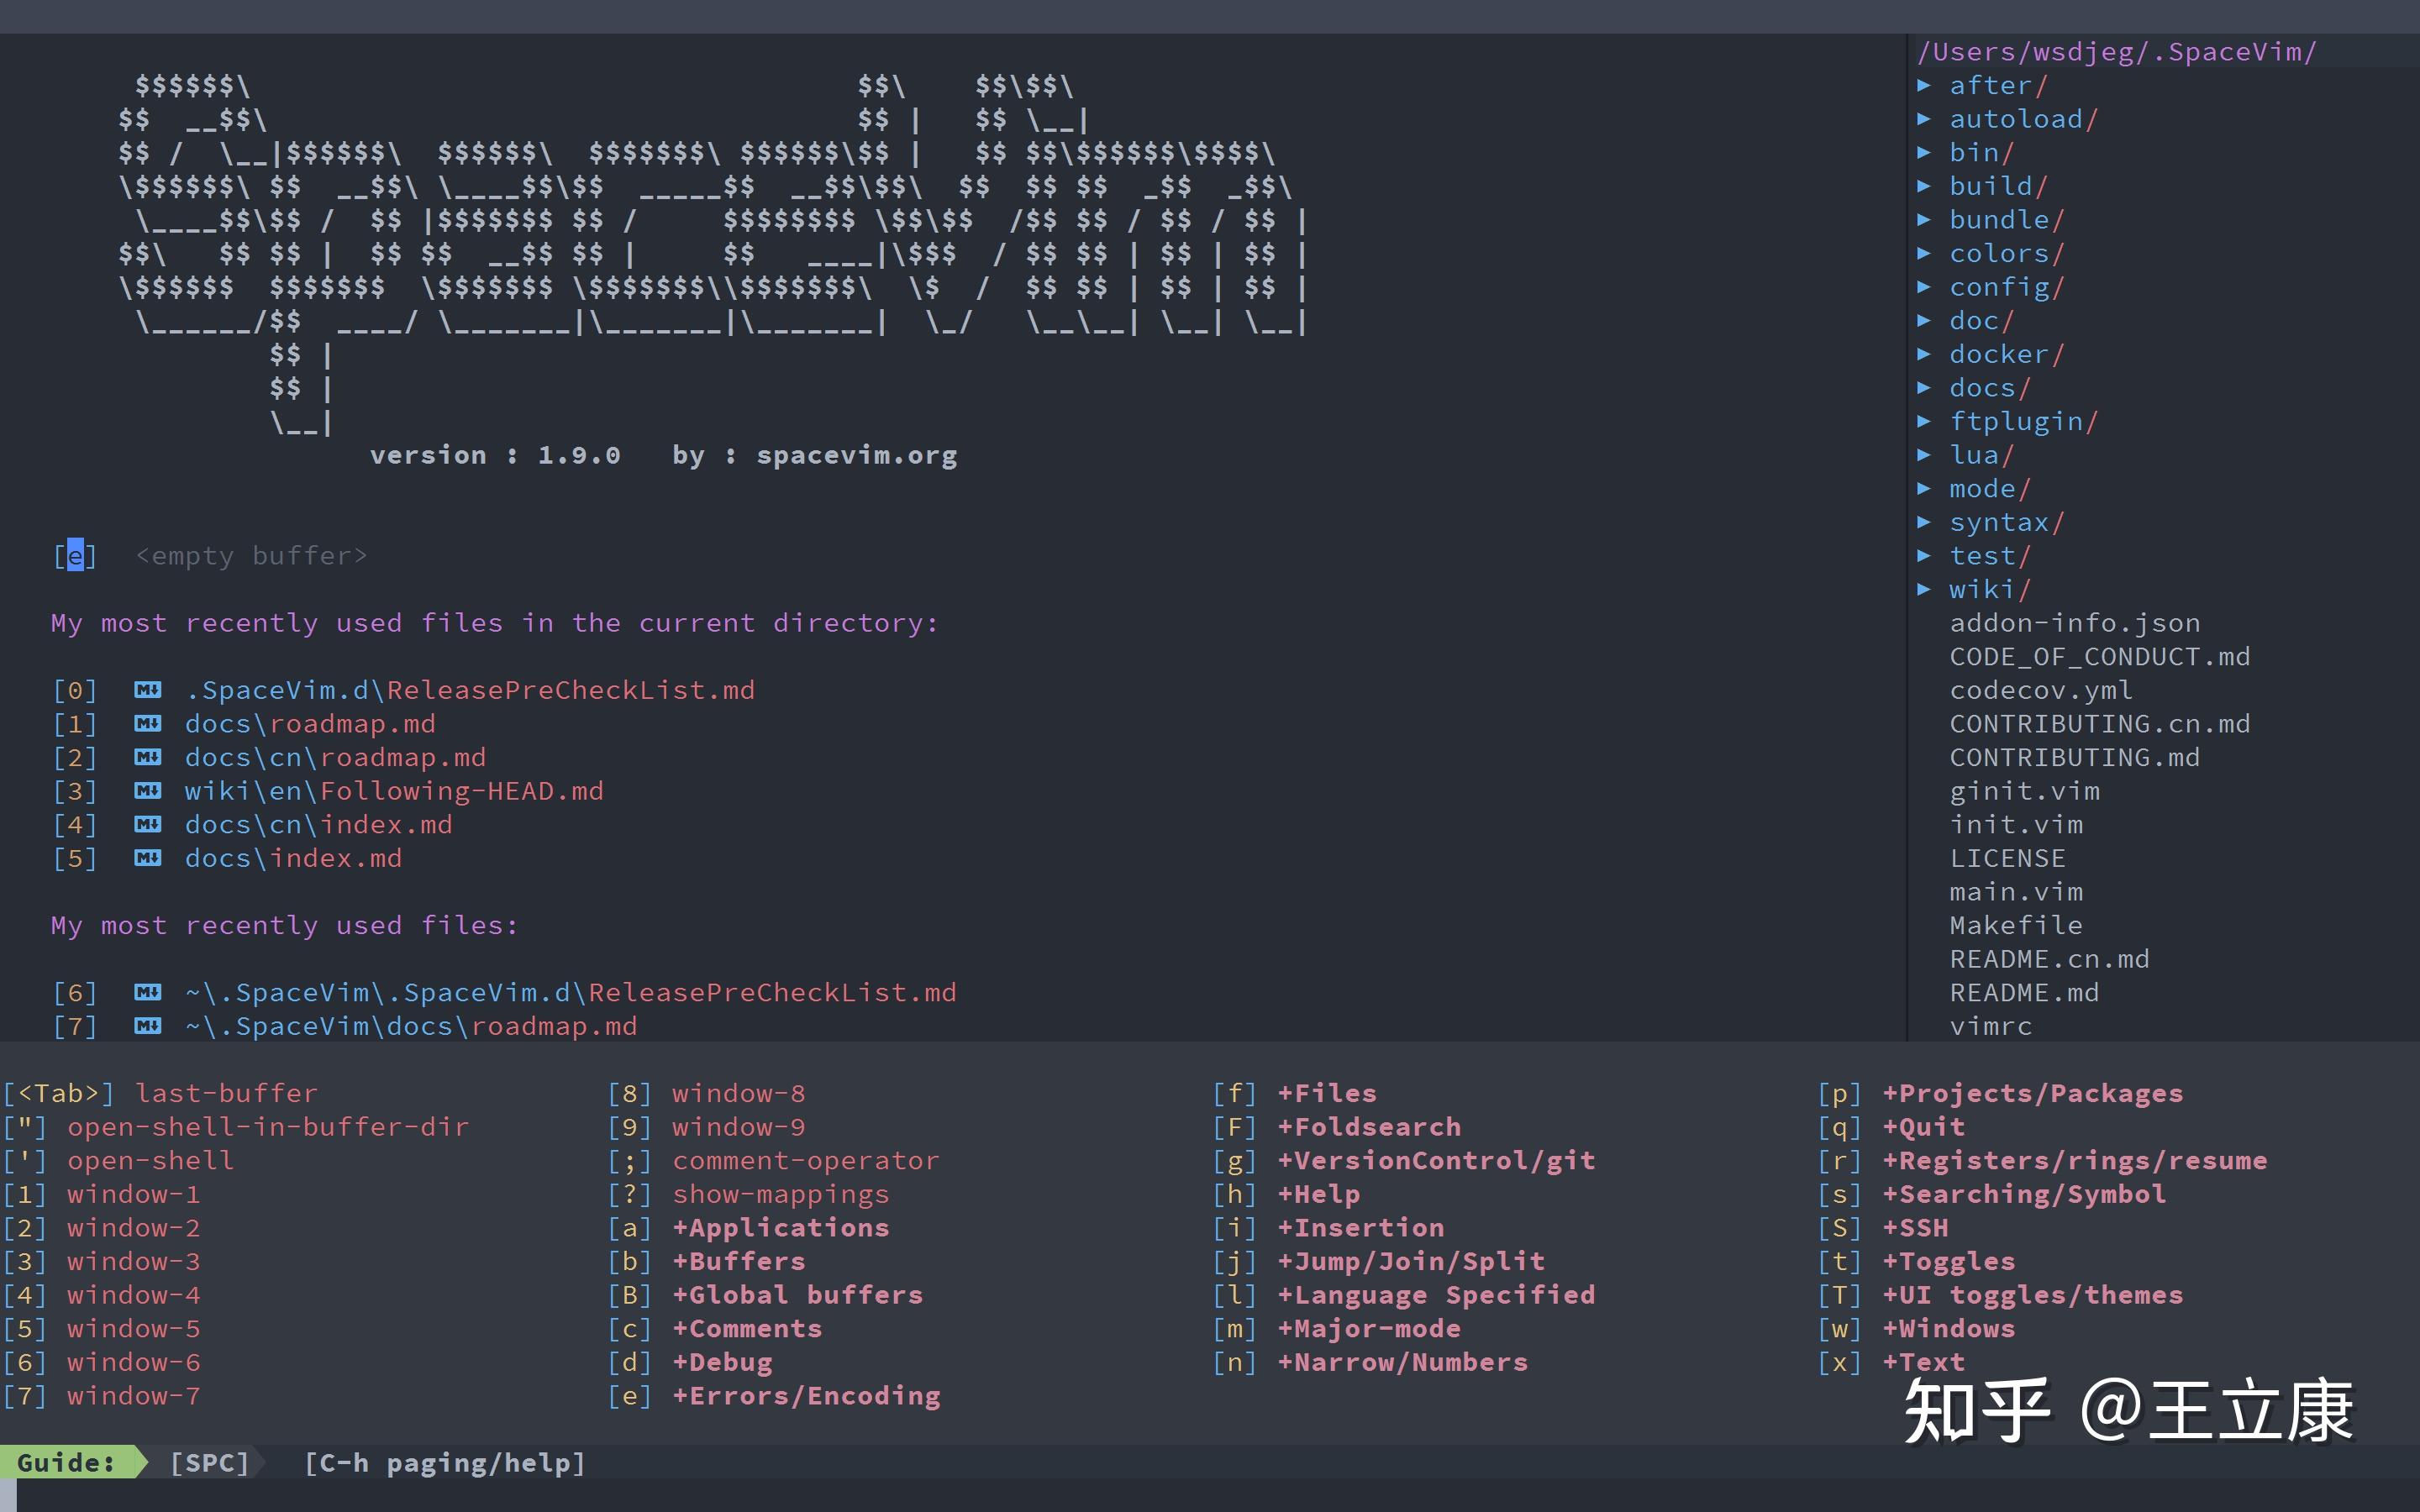Screen dimensions: 2420x1512
Task: Expand the bin/ folder arrow
Action: click(x=1924, y=153)
